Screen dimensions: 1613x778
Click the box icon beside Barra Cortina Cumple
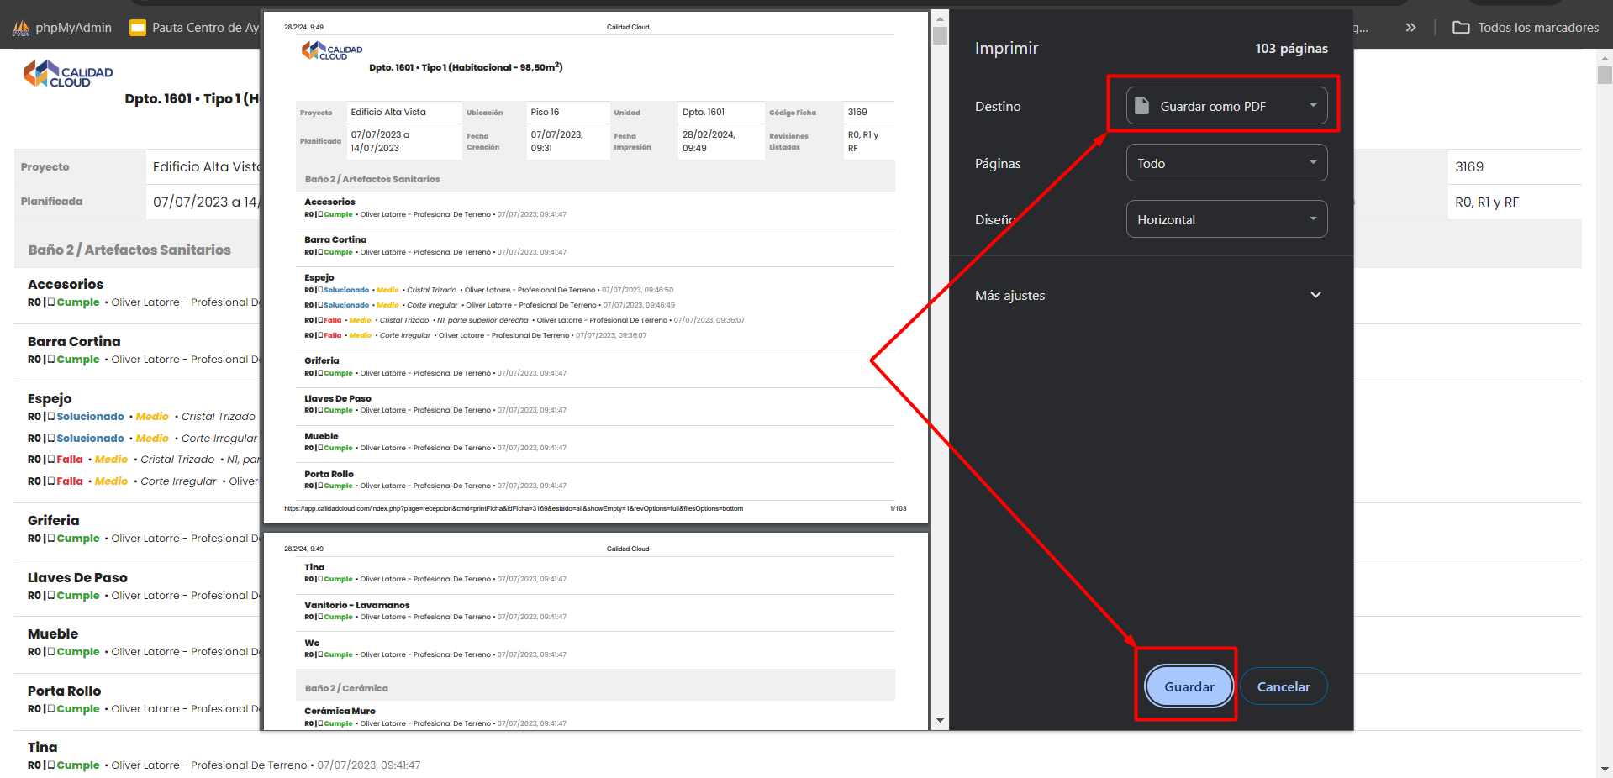coord(51,360)
